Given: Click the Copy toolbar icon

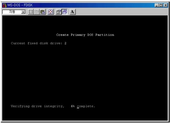Looking at the screenshot, I should [37, 12].
